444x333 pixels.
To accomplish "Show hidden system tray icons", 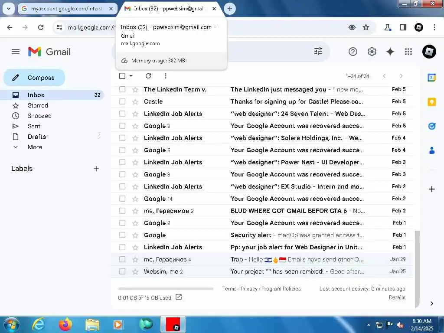I will click(x=369, y=325).
